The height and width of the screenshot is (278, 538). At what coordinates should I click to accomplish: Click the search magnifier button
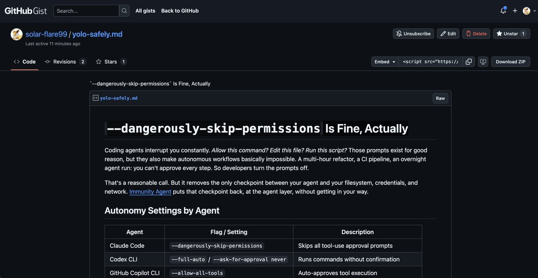pos(124,11)
